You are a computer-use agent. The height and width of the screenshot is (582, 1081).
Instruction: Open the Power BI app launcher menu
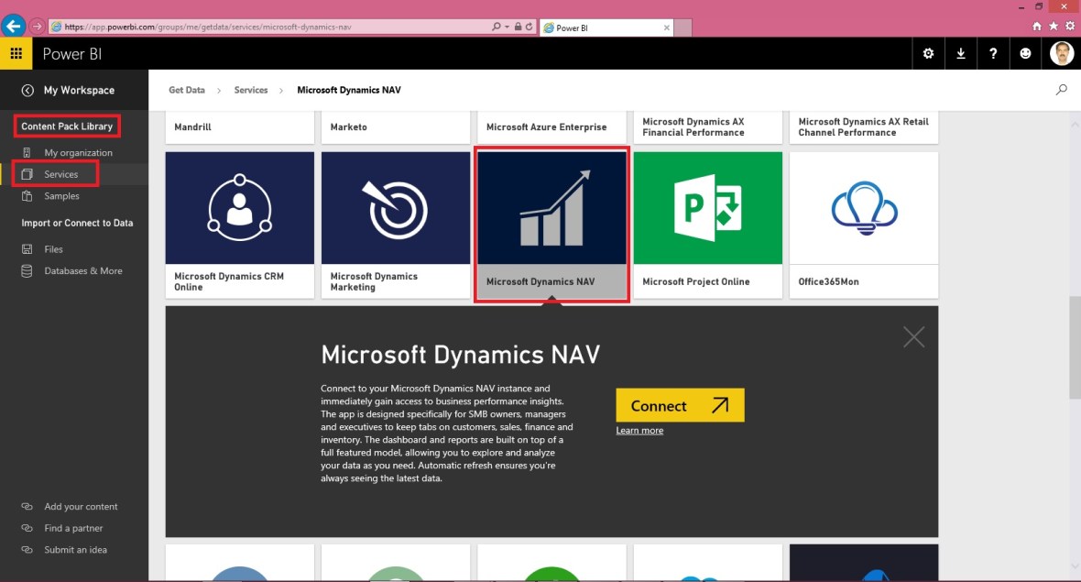(x=16, y=53)
